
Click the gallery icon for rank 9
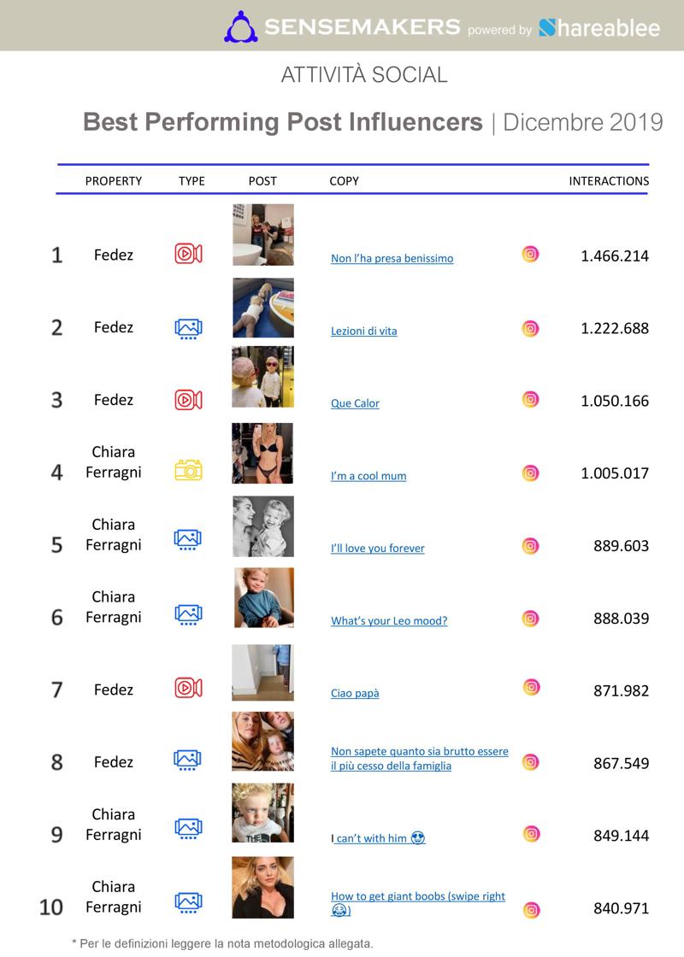coord(189,828)
